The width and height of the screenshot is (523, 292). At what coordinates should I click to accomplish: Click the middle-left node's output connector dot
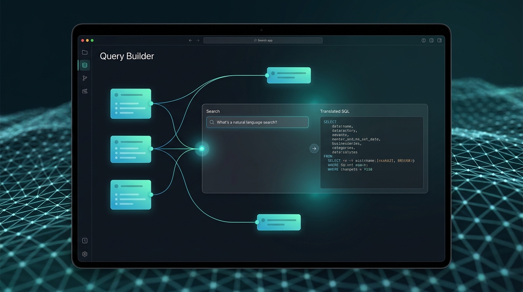(151, 149)
